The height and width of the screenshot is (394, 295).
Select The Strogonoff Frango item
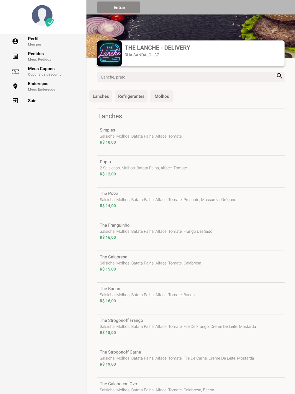[x=191, y=330]
